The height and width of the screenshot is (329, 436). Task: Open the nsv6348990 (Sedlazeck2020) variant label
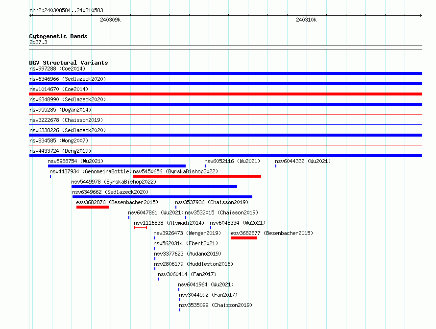(68, 99)
